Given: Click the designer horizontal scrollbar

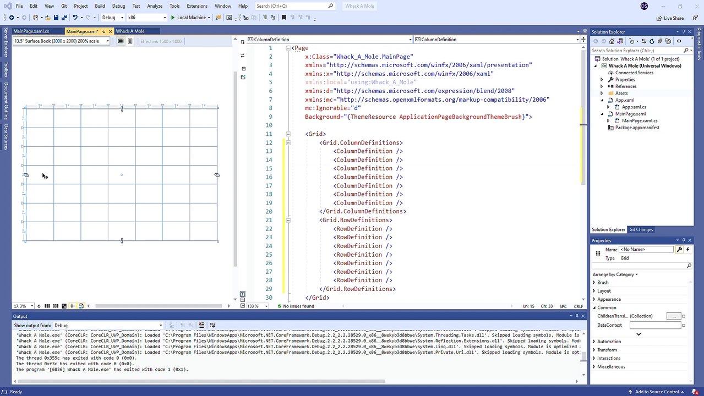Looking at the screenshot, I should point(160,306).
